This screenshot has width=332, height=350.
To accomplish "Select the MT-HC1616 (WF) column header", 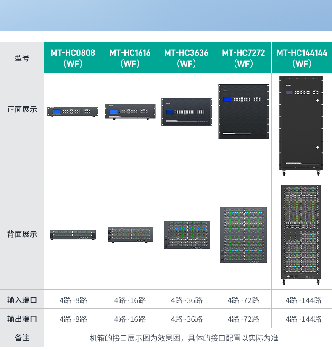I will (130, 58).
